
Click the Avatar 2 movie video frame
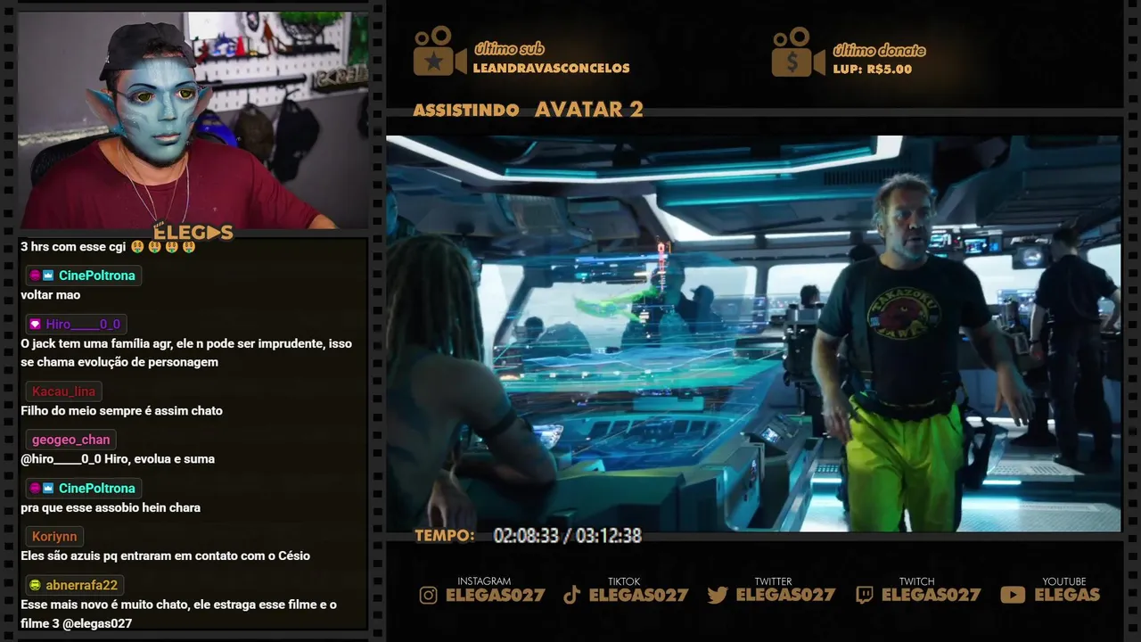click(x=753, y=333)
